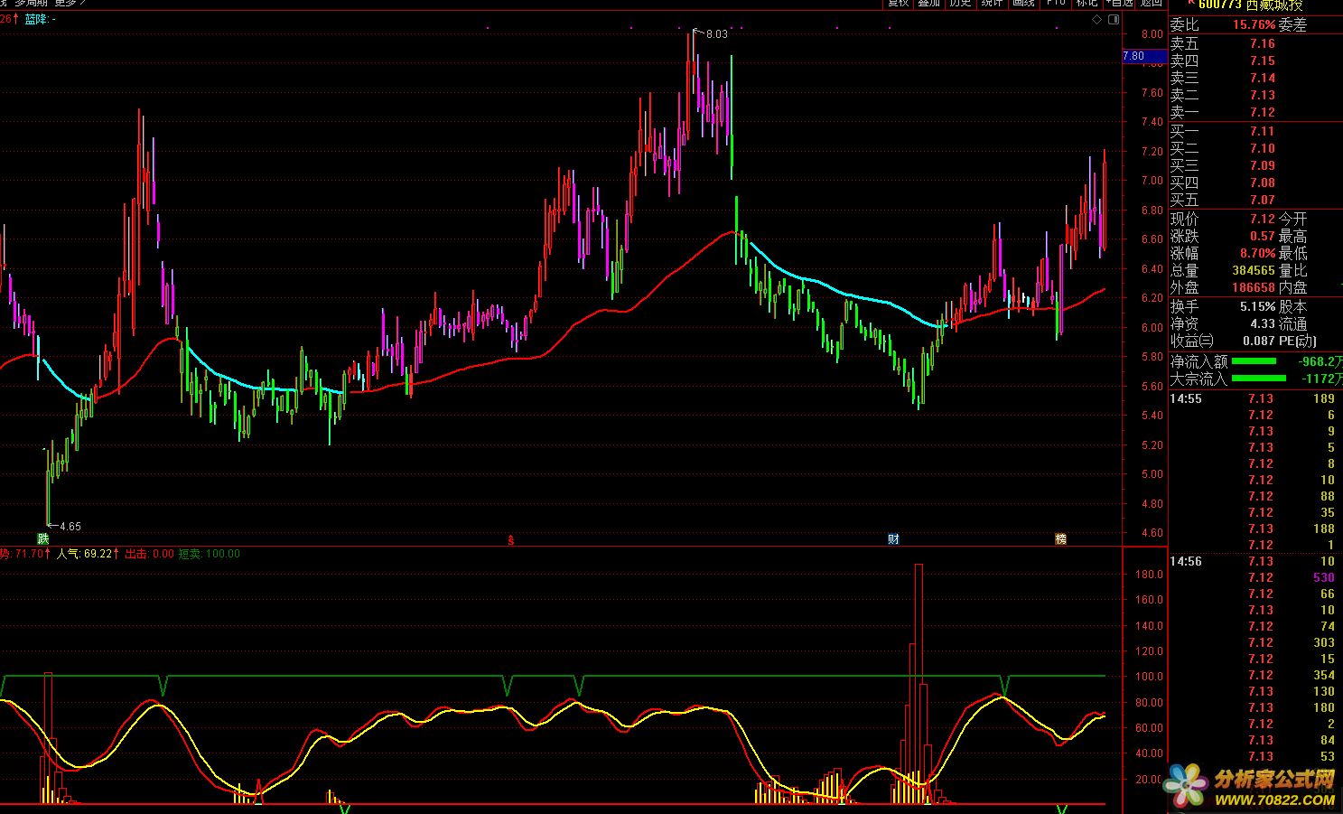Click 委比 15.76% value
Screen dimensions: 1343x814
[1254, 25]
